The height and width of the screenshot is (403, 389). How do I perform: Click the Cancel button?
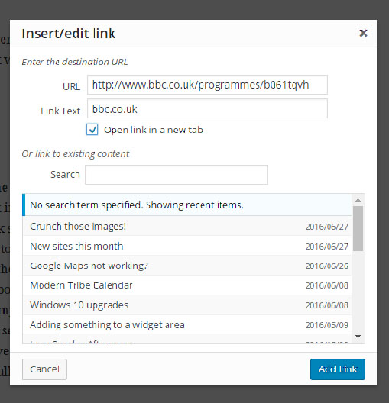(44, 369)
